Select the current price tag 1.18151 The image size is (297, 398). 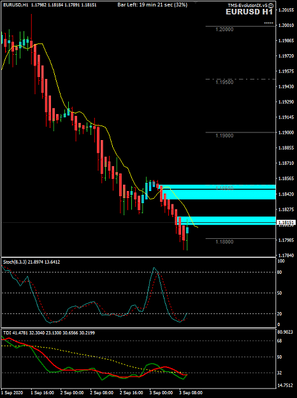coord(286,223)
